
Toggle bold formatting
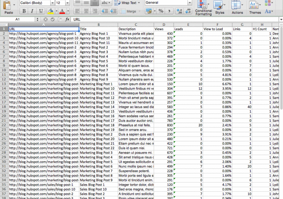coord(24,11)
